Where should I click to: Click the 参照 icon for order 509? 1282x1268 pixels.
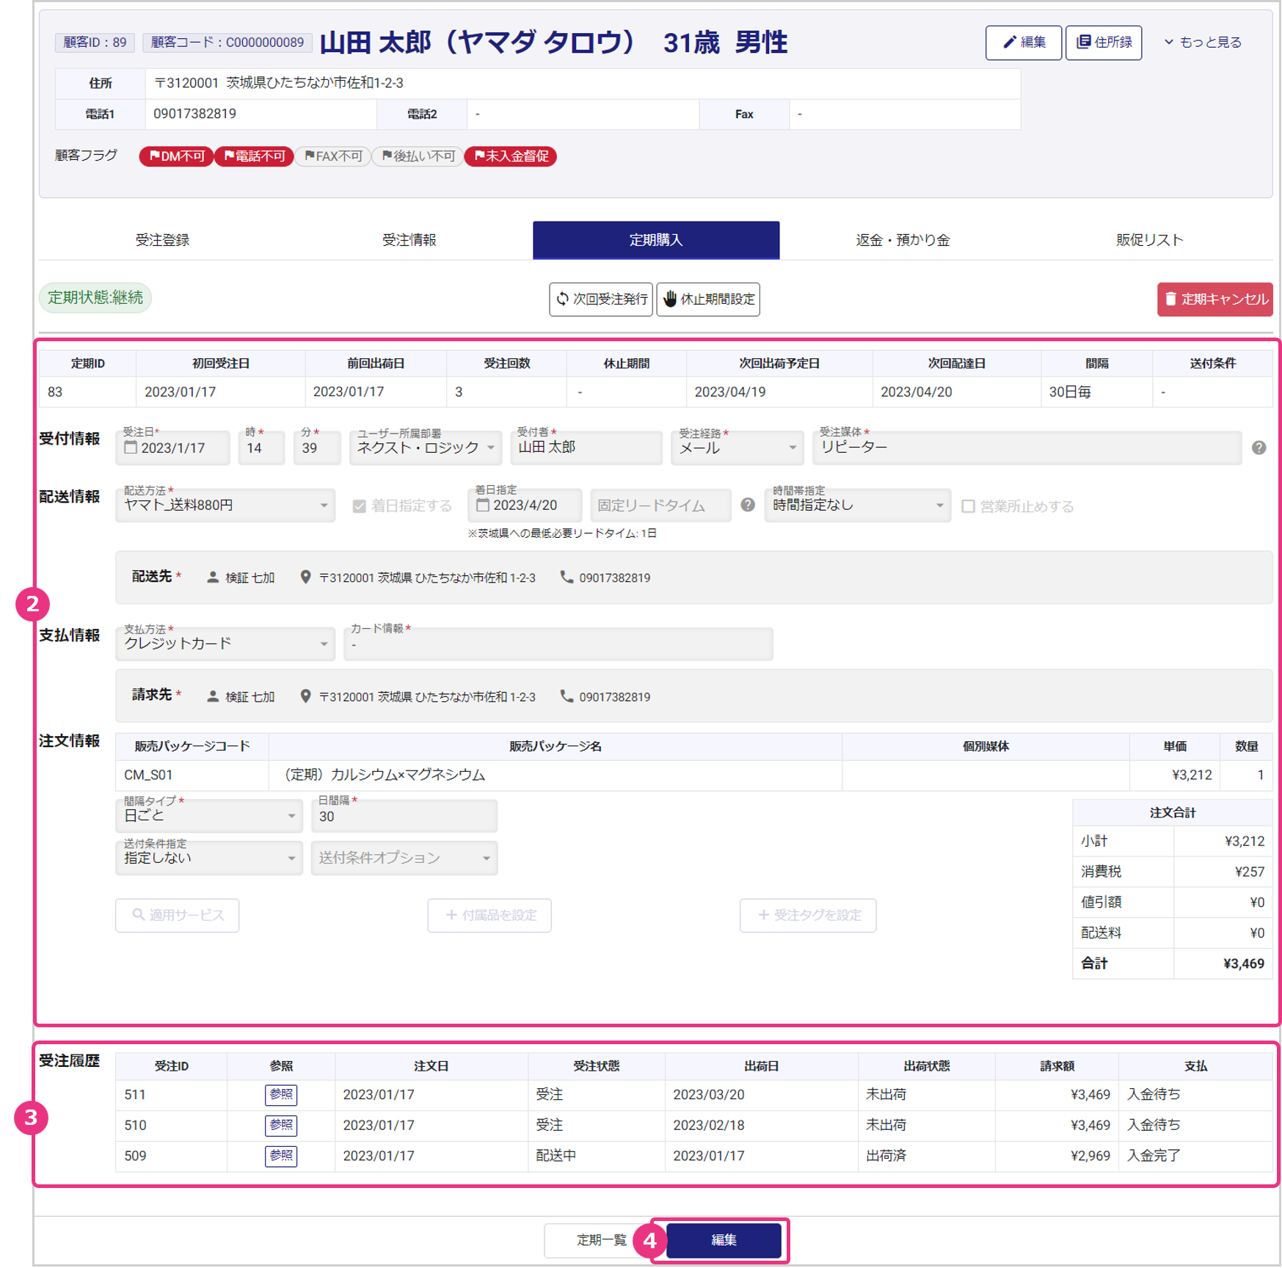(280, 1156)
